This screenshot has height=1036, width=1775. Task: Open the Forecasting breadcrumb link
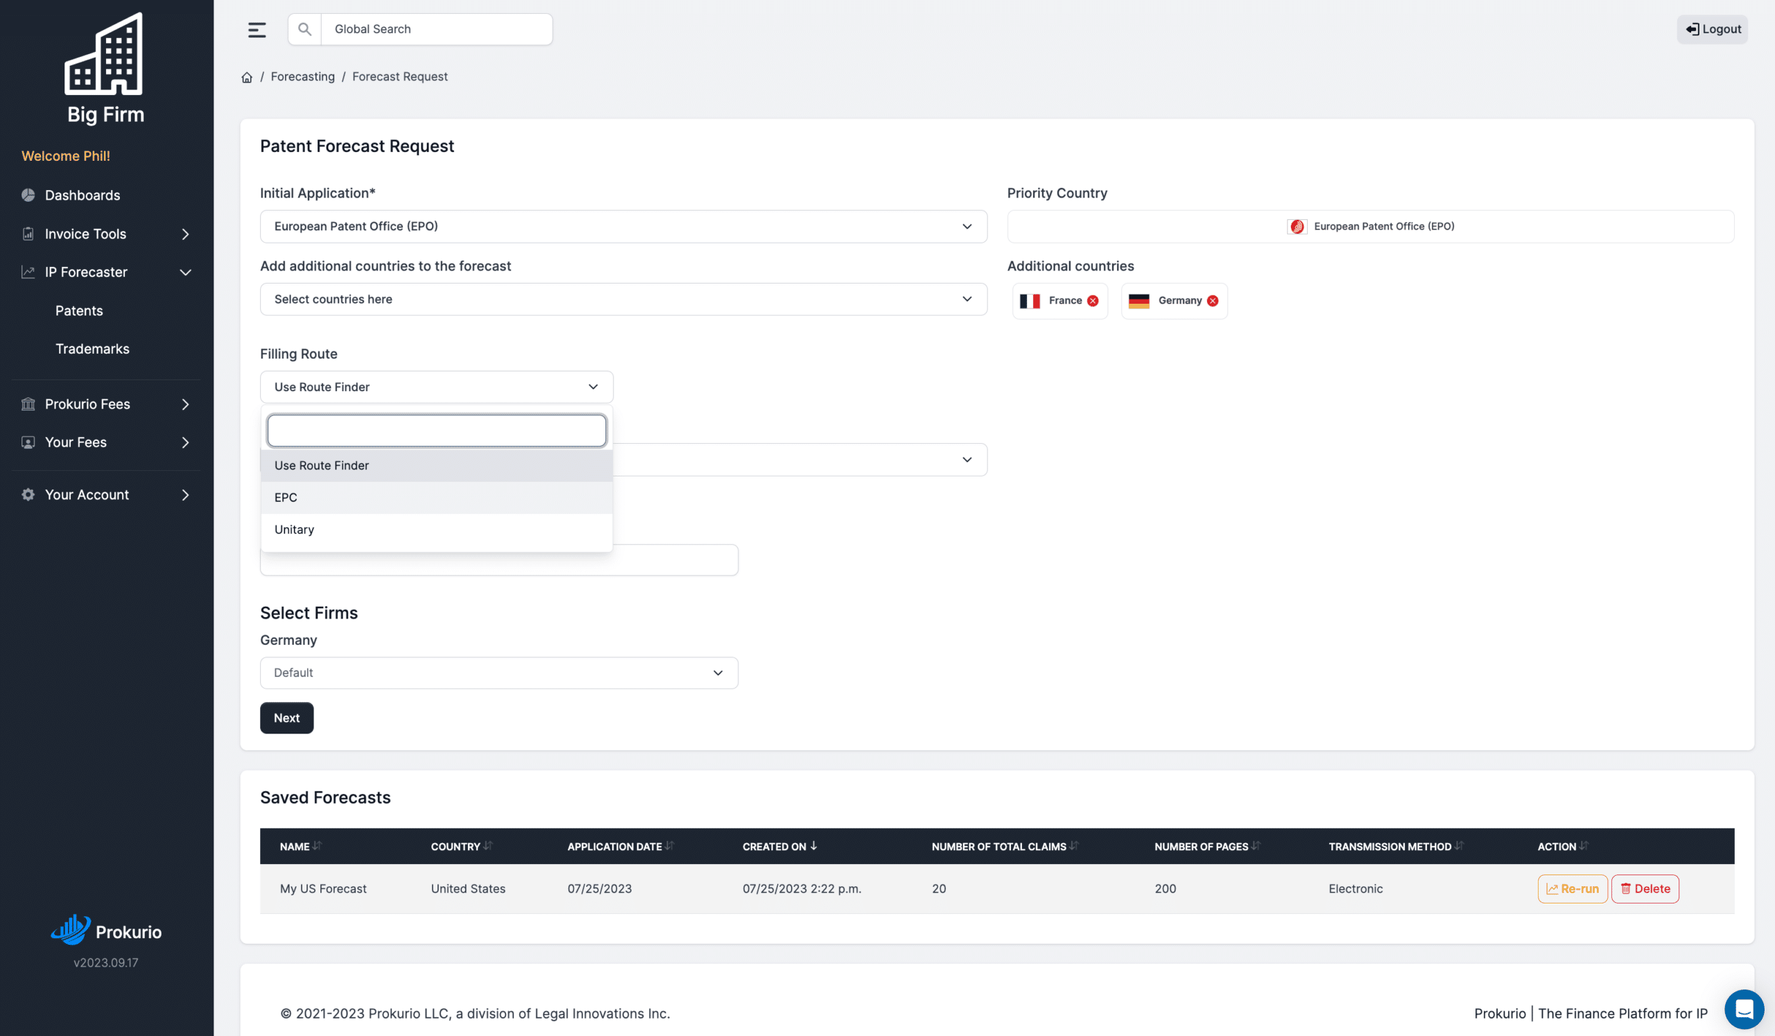click(x=303, y=77)
